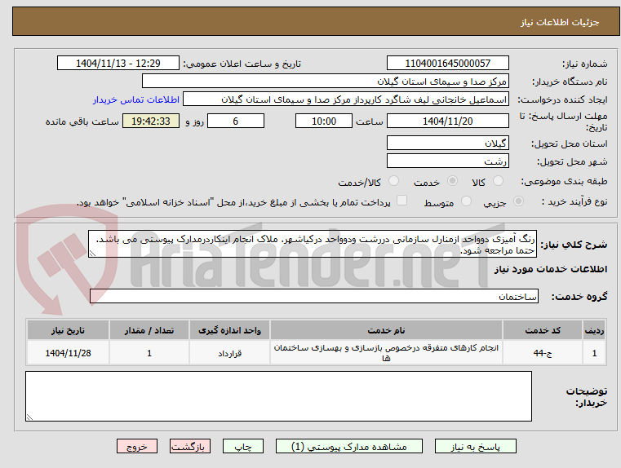
Task: Click the buyer organization name field
Action: [325, 81]
